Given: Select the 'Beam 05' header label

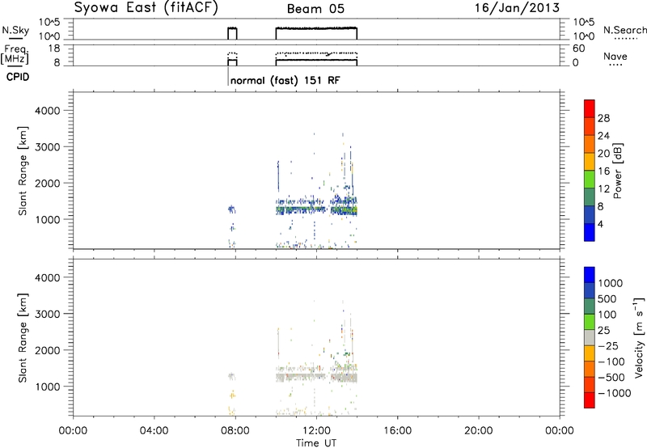Looking at the screenshot, I should (315, 9).
